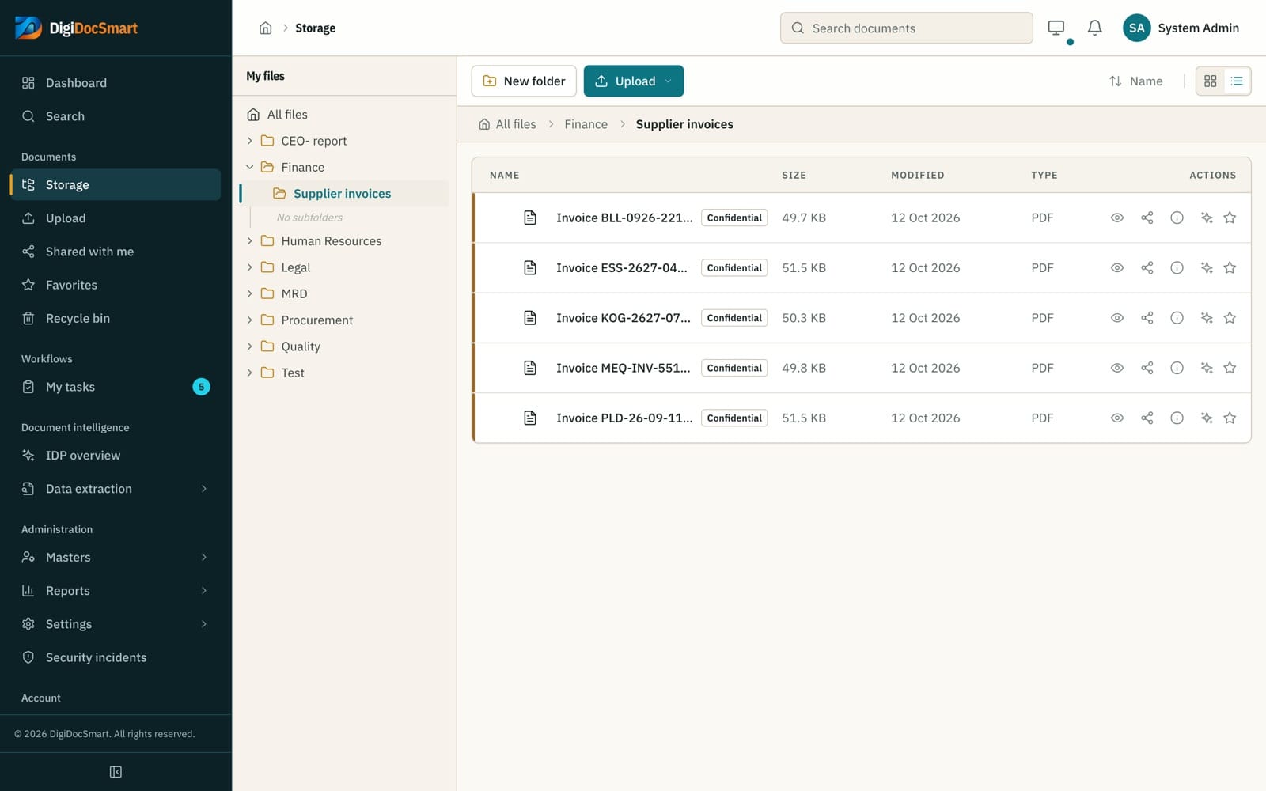The height and width of the screenshot is (791, 1266).
Task: Open info for Invoice PLD-26-09-11
Action: point(1177,418)
